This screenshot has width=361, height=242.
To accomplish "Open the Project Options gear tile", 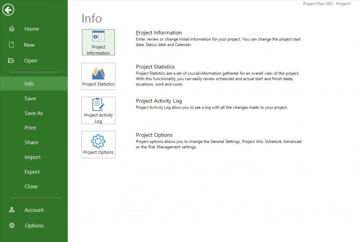I will [98, 145].
